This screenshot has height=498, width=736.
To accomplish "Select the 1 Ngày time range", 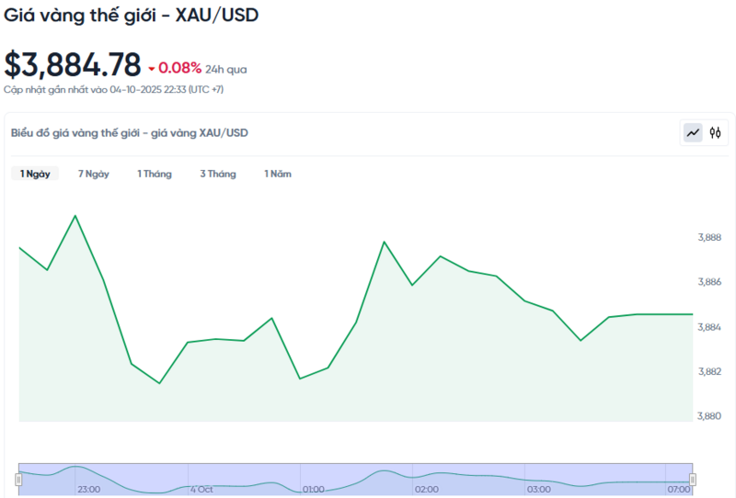I will 35,174.
